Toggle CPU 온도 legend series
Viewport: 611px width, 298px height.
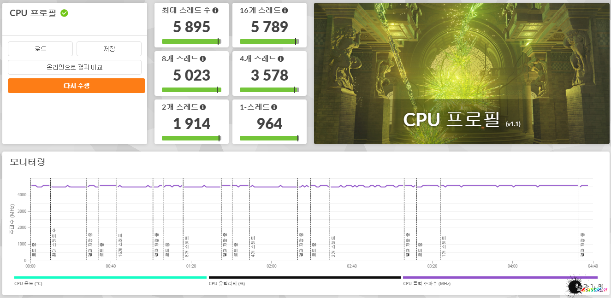110,280
